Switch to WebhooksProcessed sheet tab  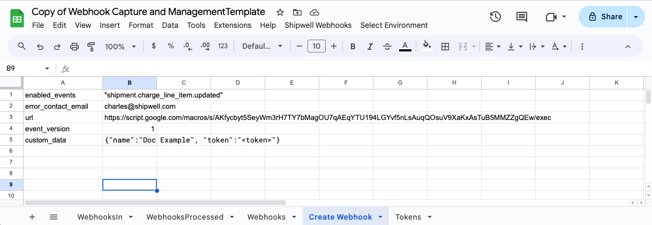(x=184, y=217)
